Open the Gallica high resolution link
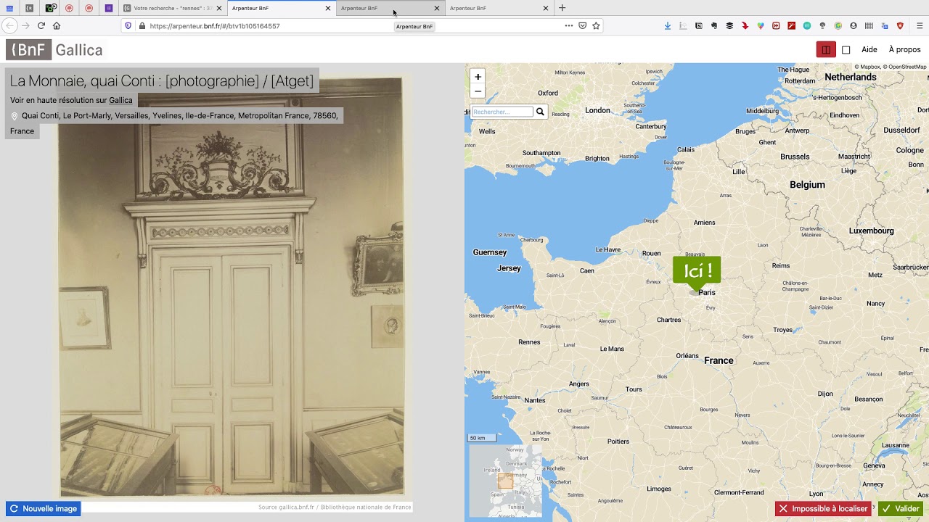Image resolution: width=929 pixels, height=522 pixels. click(x=120, y=100)
